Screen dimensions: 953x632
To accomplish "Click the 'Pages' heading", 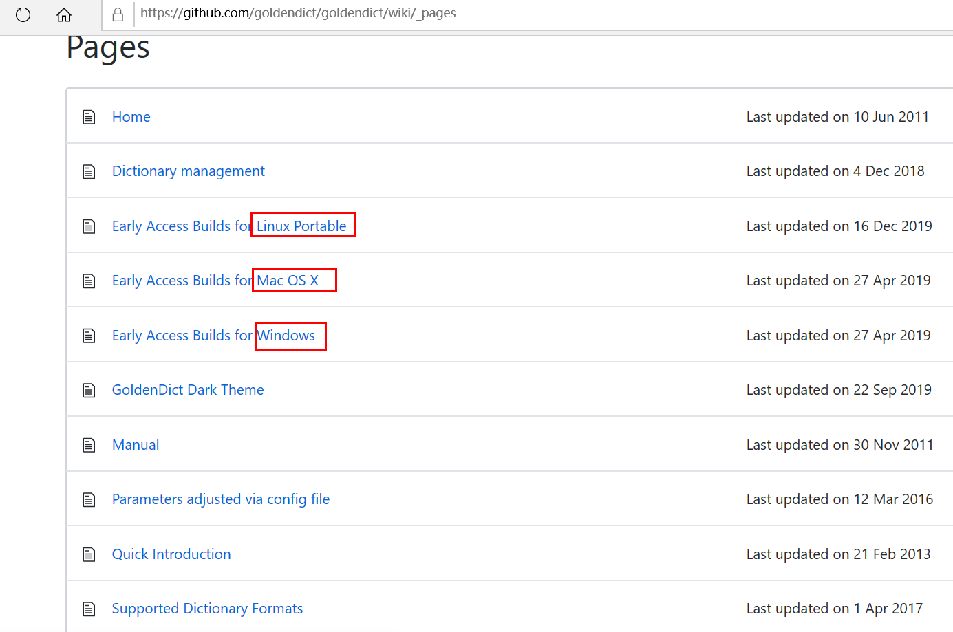I will (108, 49).
